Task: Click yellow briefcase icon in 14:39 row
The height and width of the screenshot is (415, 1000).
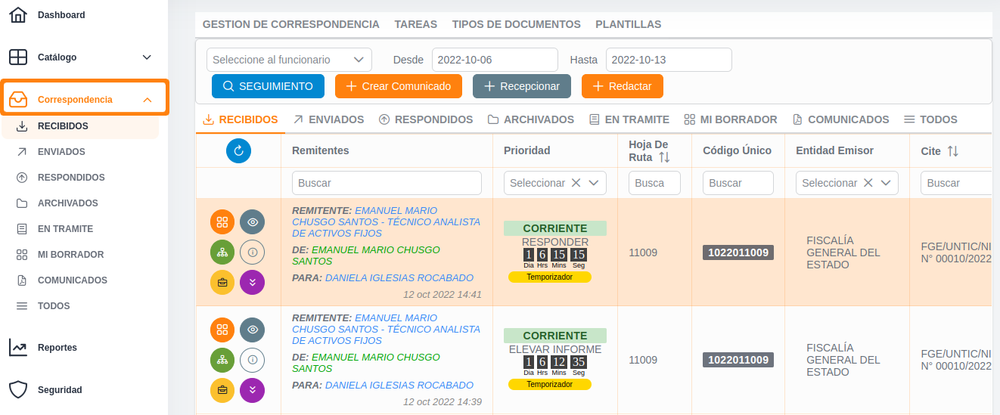Action: [x=222, y=390]
